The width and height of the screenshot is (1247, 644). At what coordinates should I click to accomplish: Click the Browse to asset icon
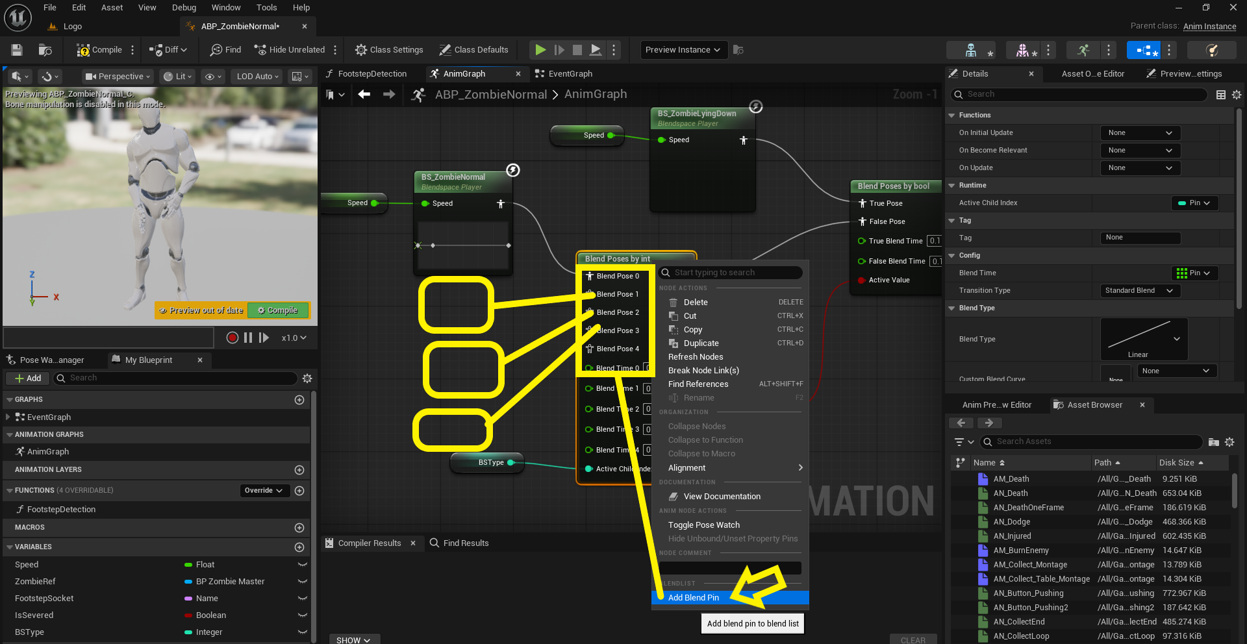pos(45,50)
